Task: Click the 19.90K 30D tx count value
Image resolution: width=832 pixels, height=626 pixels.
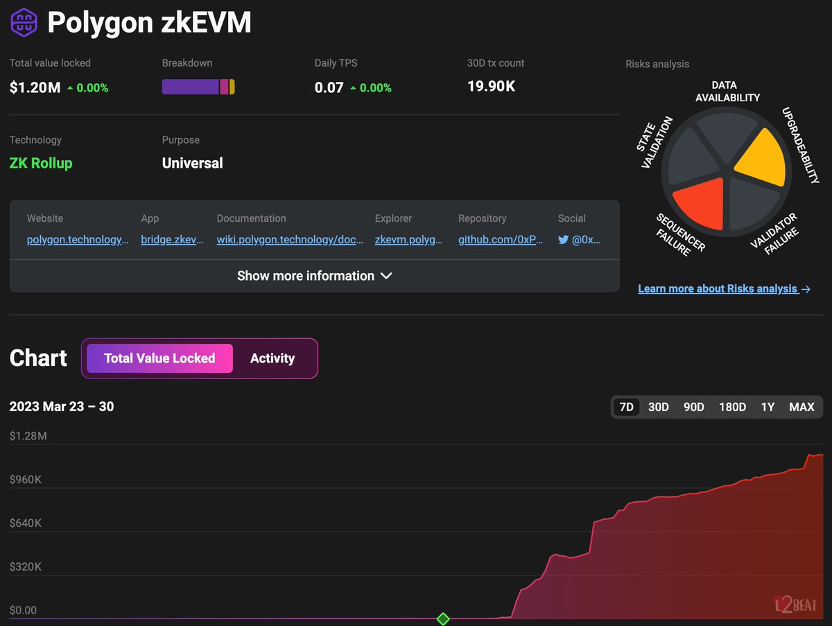Action: pos(491,87)
